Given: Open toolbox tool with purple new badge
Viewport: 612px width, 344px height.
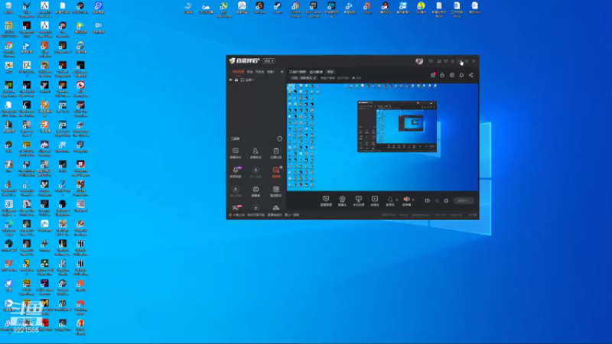Looking at the screenshot, I should [236, 172].
